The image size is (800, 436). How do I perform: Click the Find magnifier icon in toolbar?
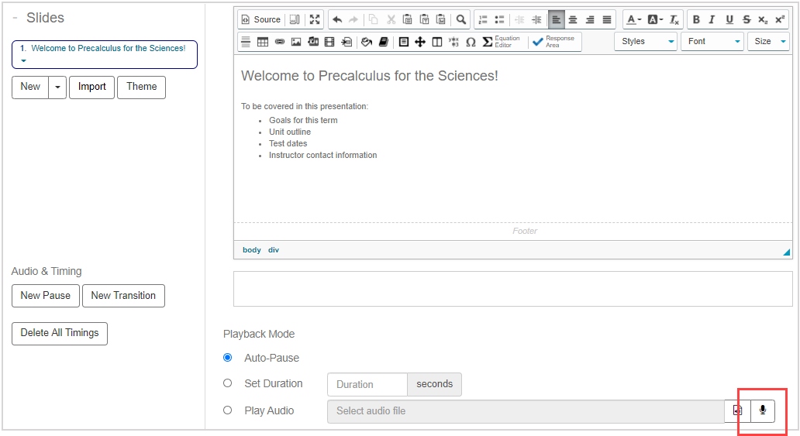[x=461, y=19]
